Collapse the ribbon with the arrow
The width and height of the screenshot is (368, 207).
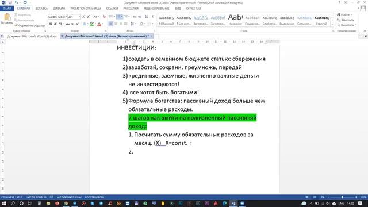[x=365, y=31]
